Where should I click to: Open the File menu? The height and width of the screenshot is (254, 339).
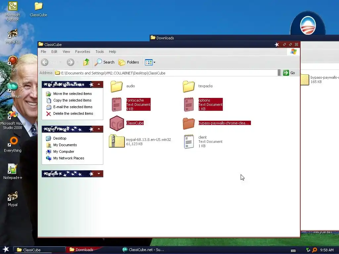point(43,52)
